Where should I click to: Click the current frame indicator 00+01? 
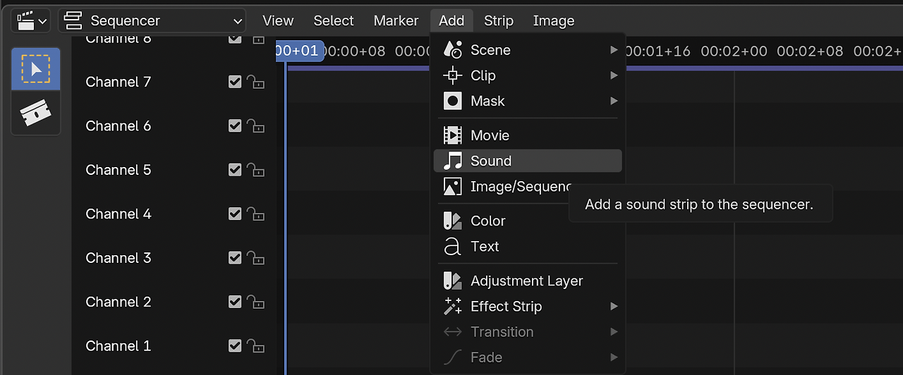(300, 51)
